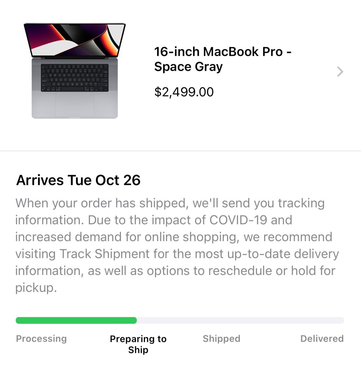Select the Delivered status step
Image resolution: width=361 pixels, height=367 pixels.
click(322, 339)
